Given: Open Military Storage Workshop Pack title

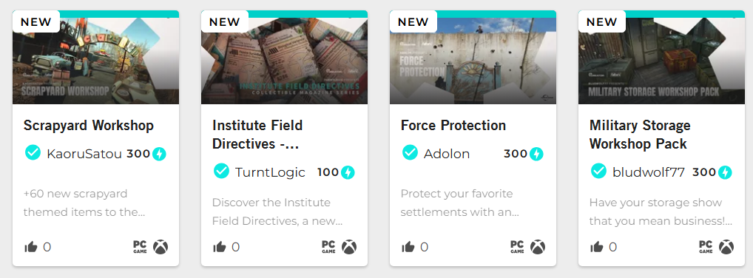Looking at the screenshot, I should click(x=640, y=135).
